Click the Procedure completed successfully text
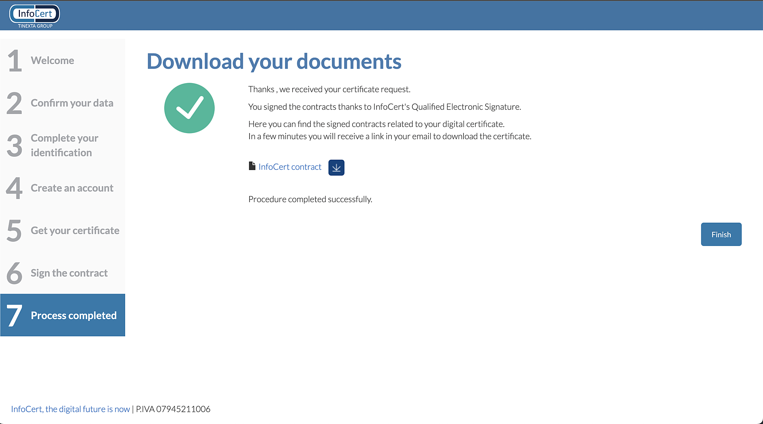Image resolution: width=763 pixels, height=424 pixels. [310, 199]
